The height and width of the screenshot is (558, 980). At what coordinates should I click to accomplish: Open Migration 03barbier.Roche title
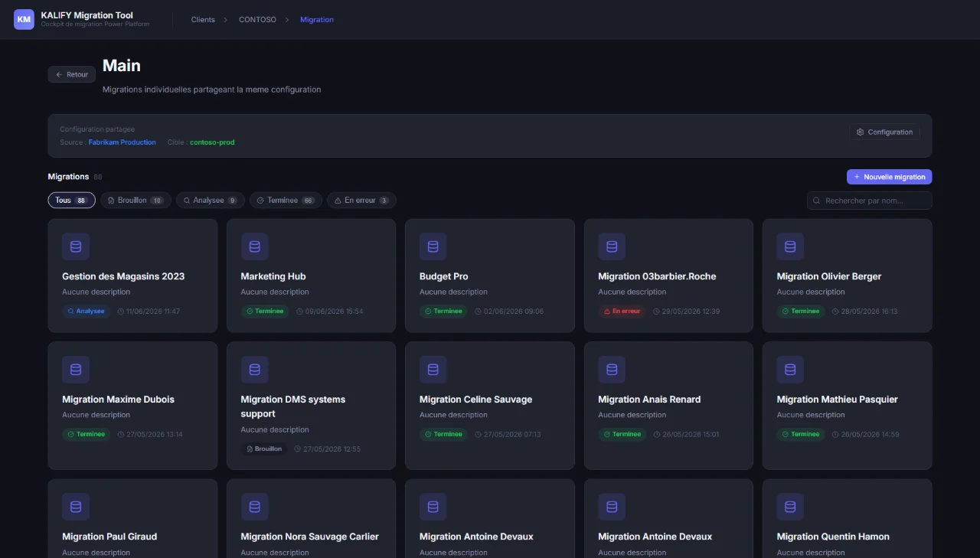(657, 276)
